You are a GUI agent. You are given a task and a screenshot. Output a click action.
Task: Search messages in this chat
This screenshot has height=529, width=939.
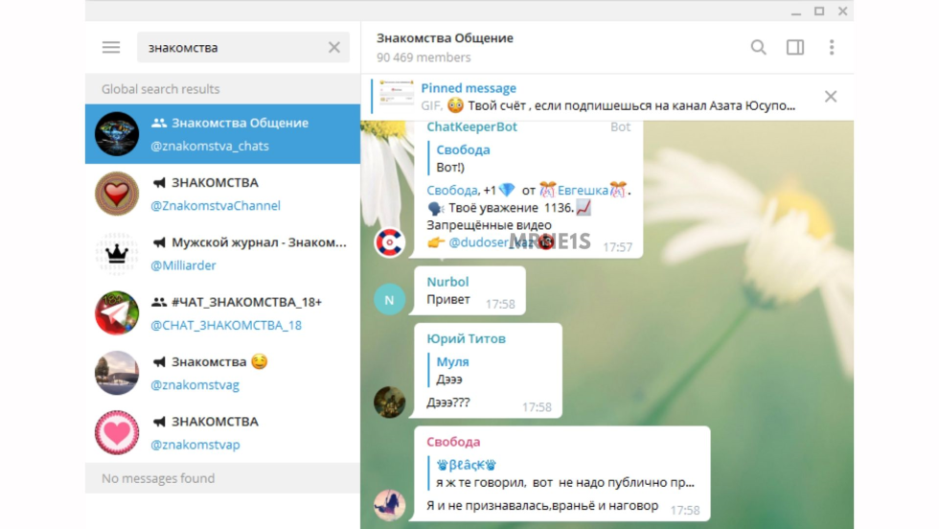[x=758, y=47]
